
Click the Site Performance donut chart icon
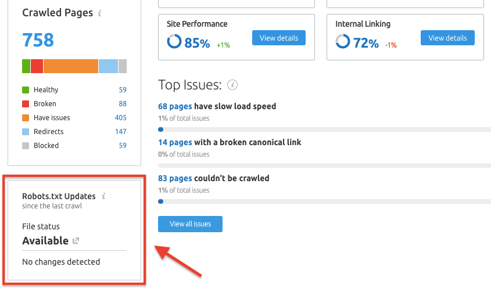tap(174, 42)
